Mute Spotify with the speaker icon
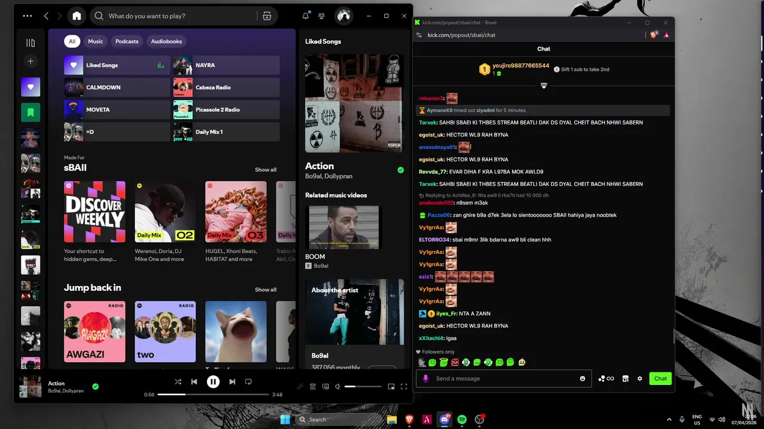Screen dimensions: 764x429 [337, 387]
